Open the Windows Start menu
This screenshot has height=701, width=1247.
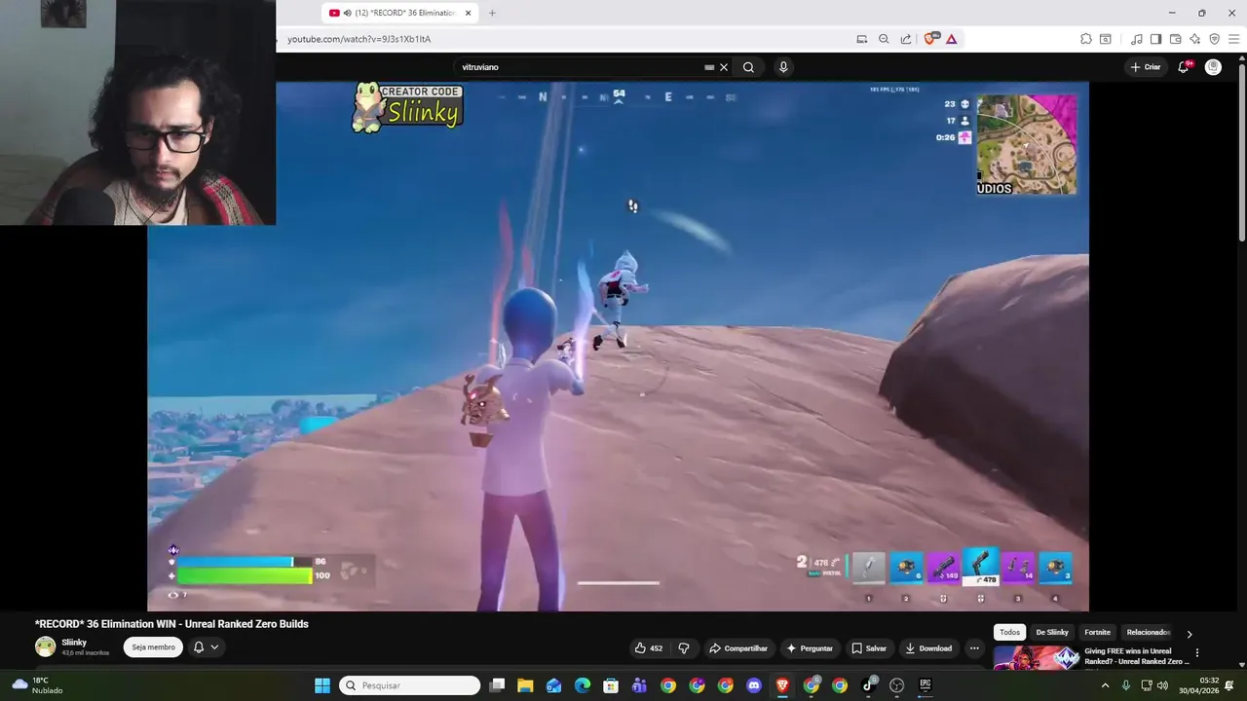point(322,685)
